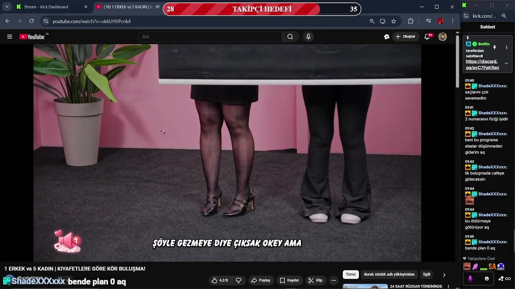Click the purple microphone in chat input
The height and width of the screenshot is (289, 515).
point(470,279)
